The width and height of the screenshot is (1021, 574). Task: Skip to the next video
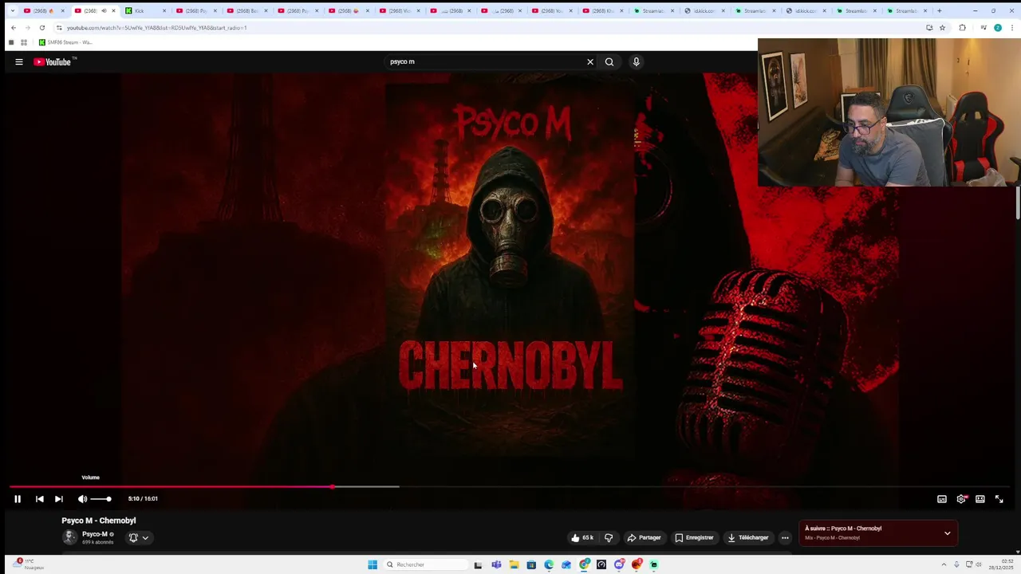(x=58, y=499)
